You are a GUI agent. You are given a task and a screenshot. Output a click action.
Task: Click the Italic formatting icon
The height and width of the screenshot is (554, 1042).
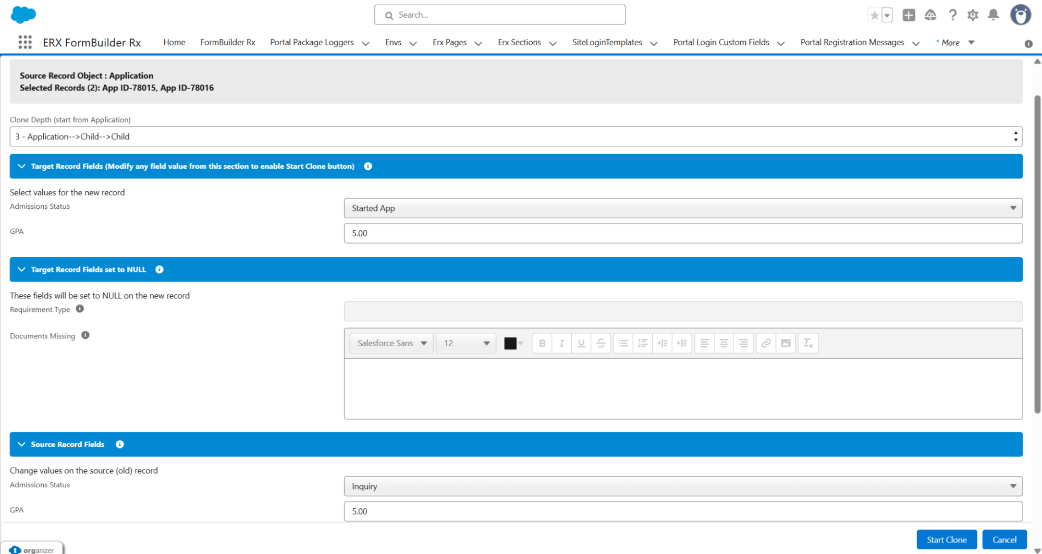click(x=561, y=343)
